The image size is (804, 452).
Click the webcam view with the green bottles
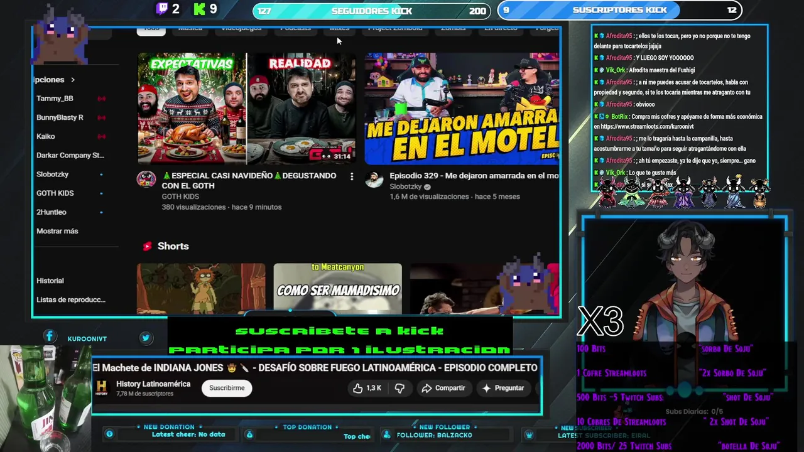[45, 399]
